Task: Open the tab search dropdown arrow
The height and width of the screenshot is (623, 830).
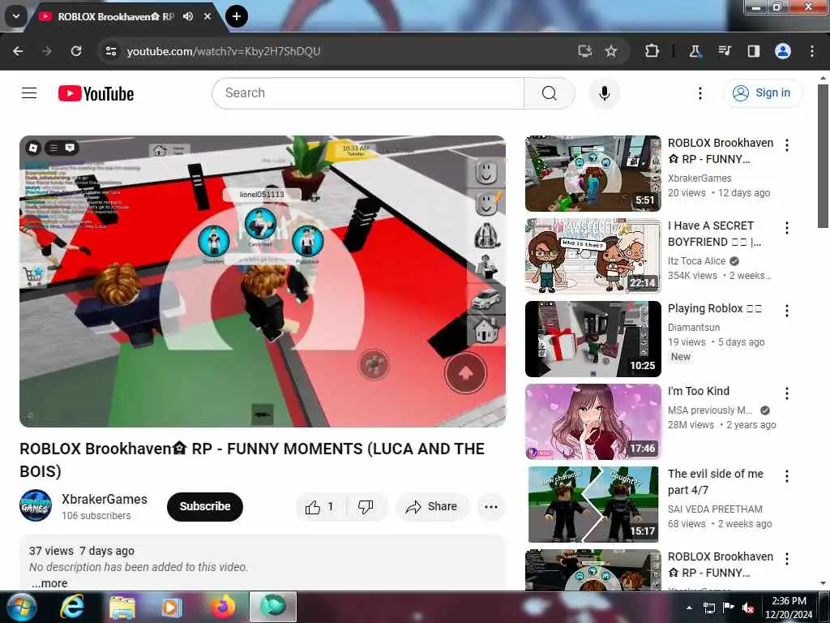Action: 16,16
